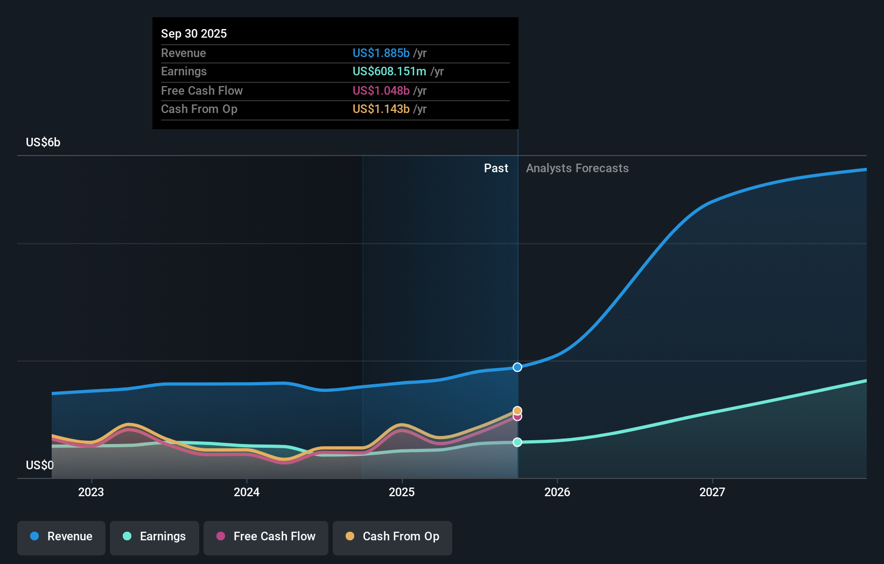Click the 2026 x-axis label
Screen dimensions: 884x564
point(557,492)
